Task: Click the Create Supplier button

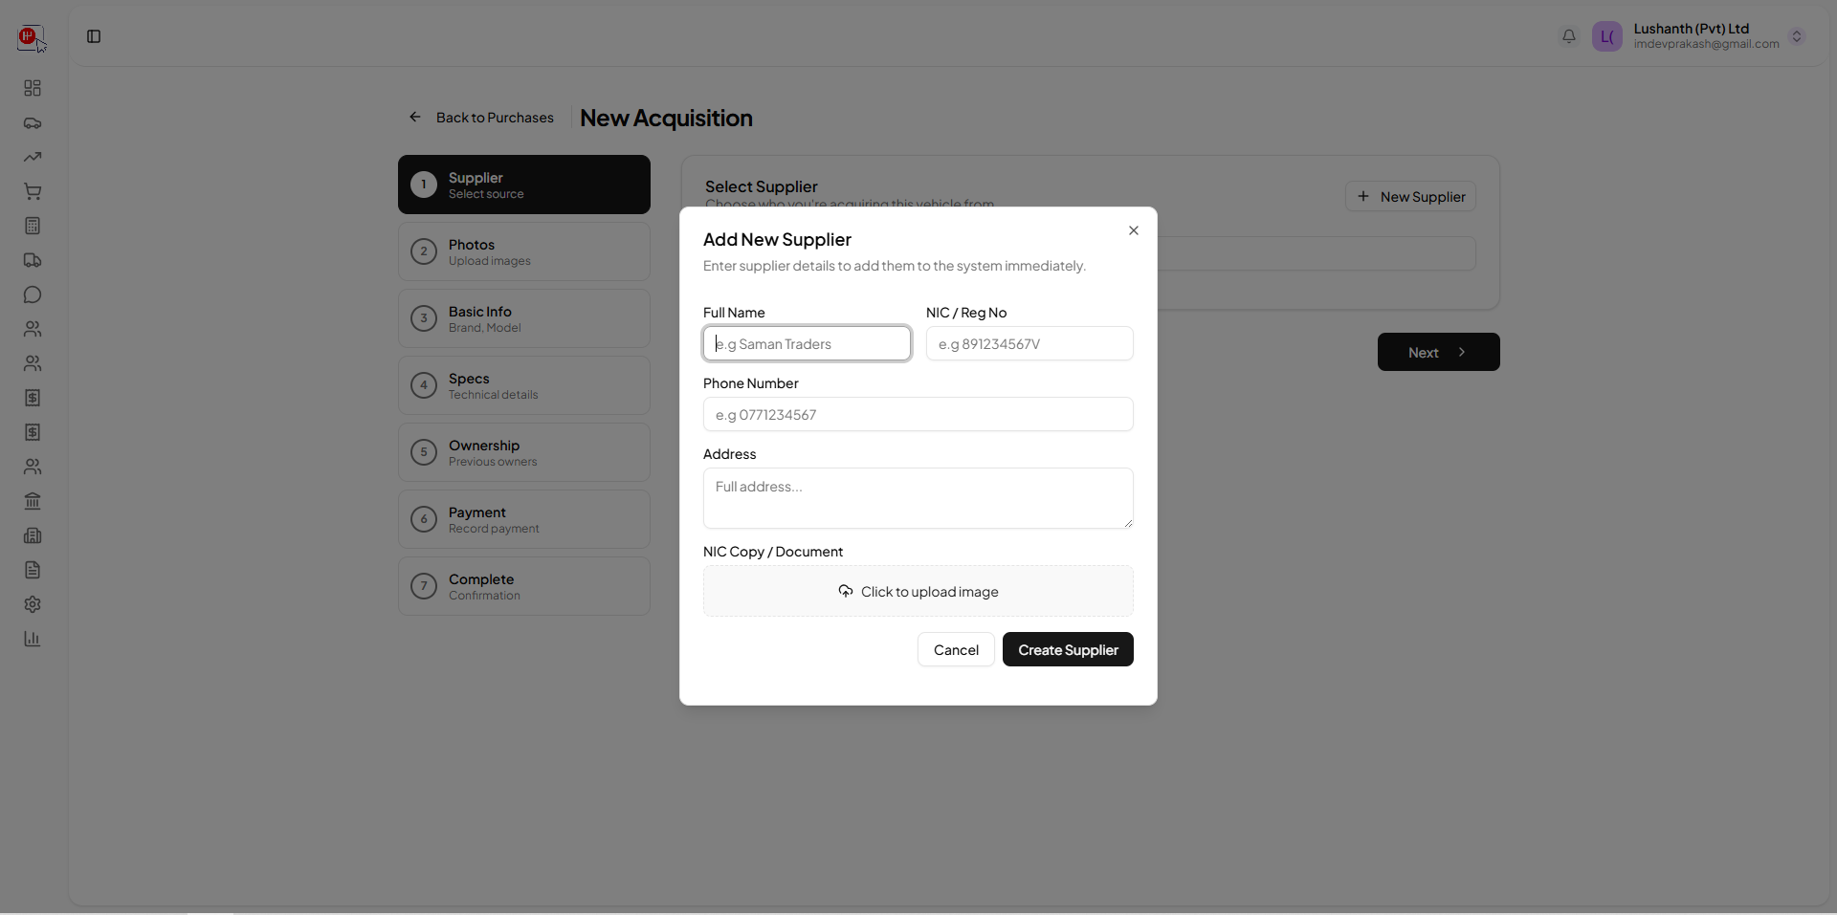Action: pos(1068,650)
